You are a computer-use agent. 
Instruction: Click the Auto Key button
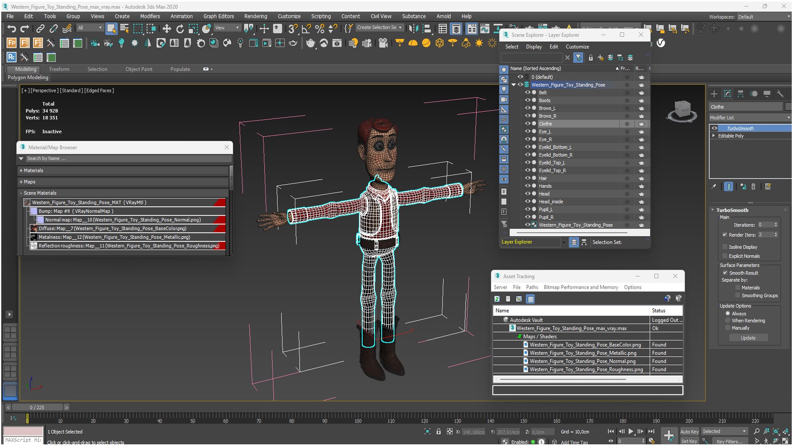click(689, 432)
